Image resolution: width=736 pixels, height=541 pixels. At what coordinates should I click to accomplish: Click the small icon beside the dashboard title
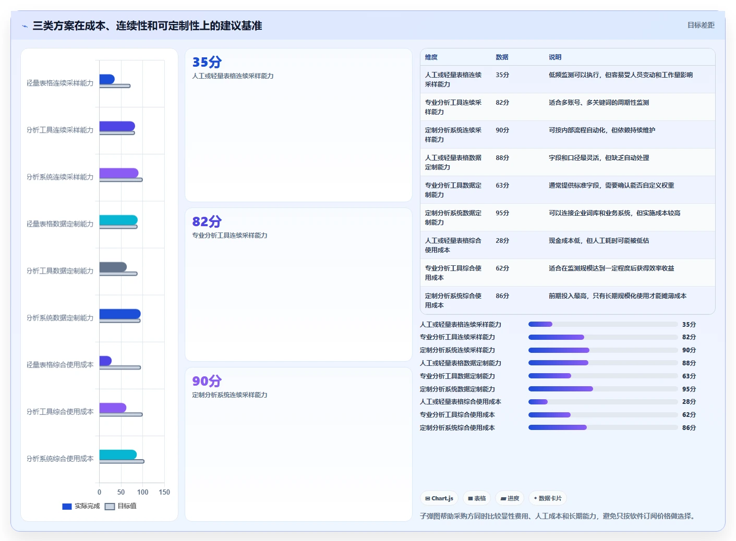(x=25, y=26)
